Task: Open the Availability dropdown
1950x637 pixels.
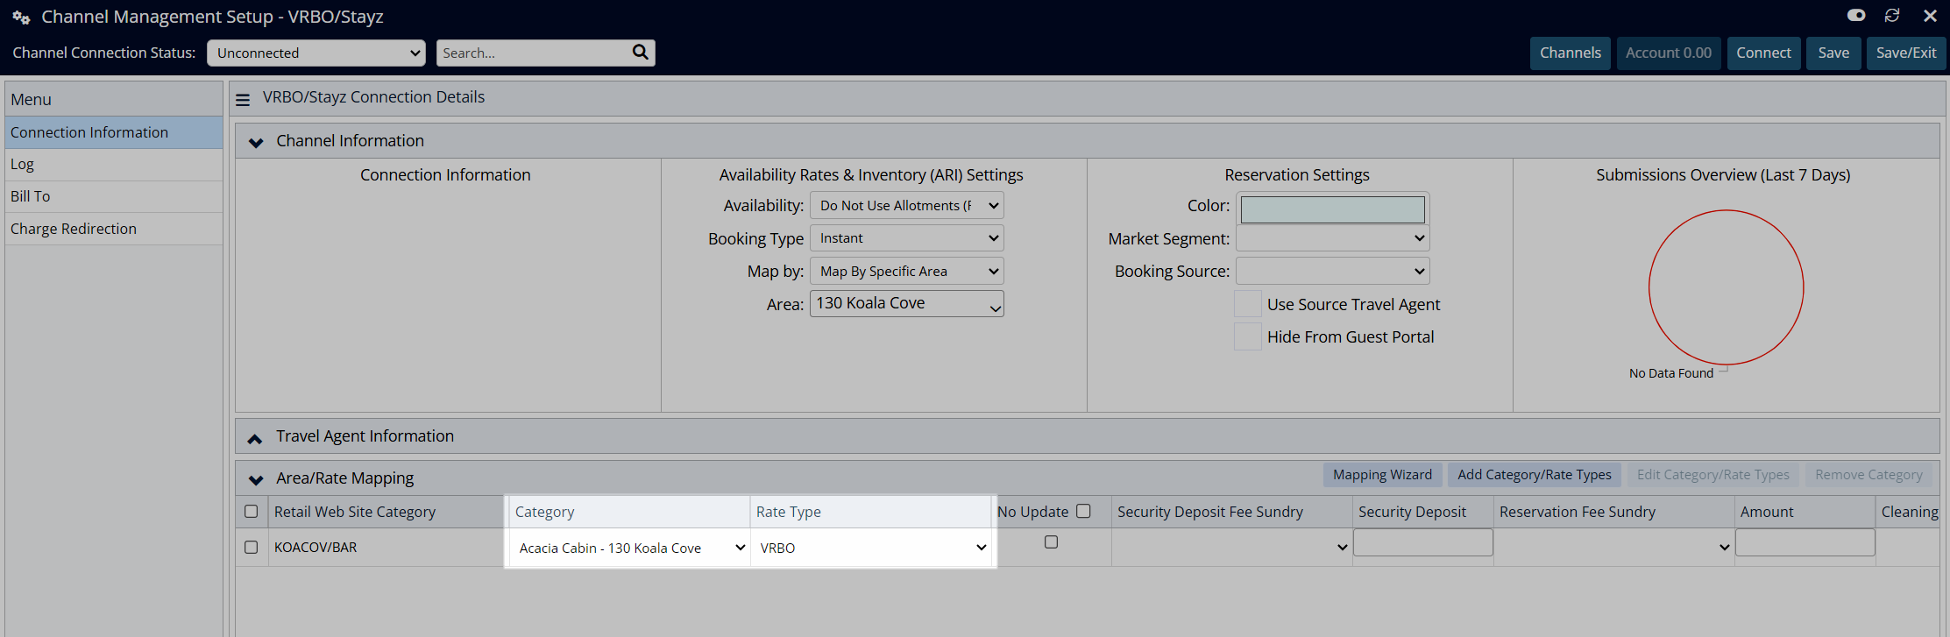Action: pos(907,205)
